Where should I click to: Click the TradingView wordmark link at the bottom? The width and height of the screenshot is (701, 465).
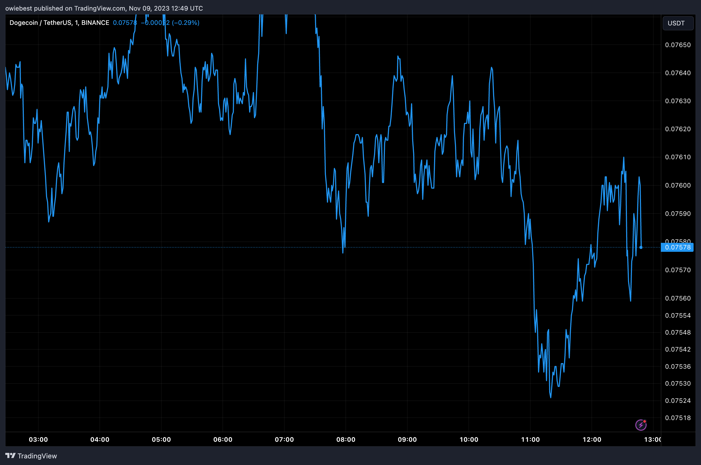37,456
